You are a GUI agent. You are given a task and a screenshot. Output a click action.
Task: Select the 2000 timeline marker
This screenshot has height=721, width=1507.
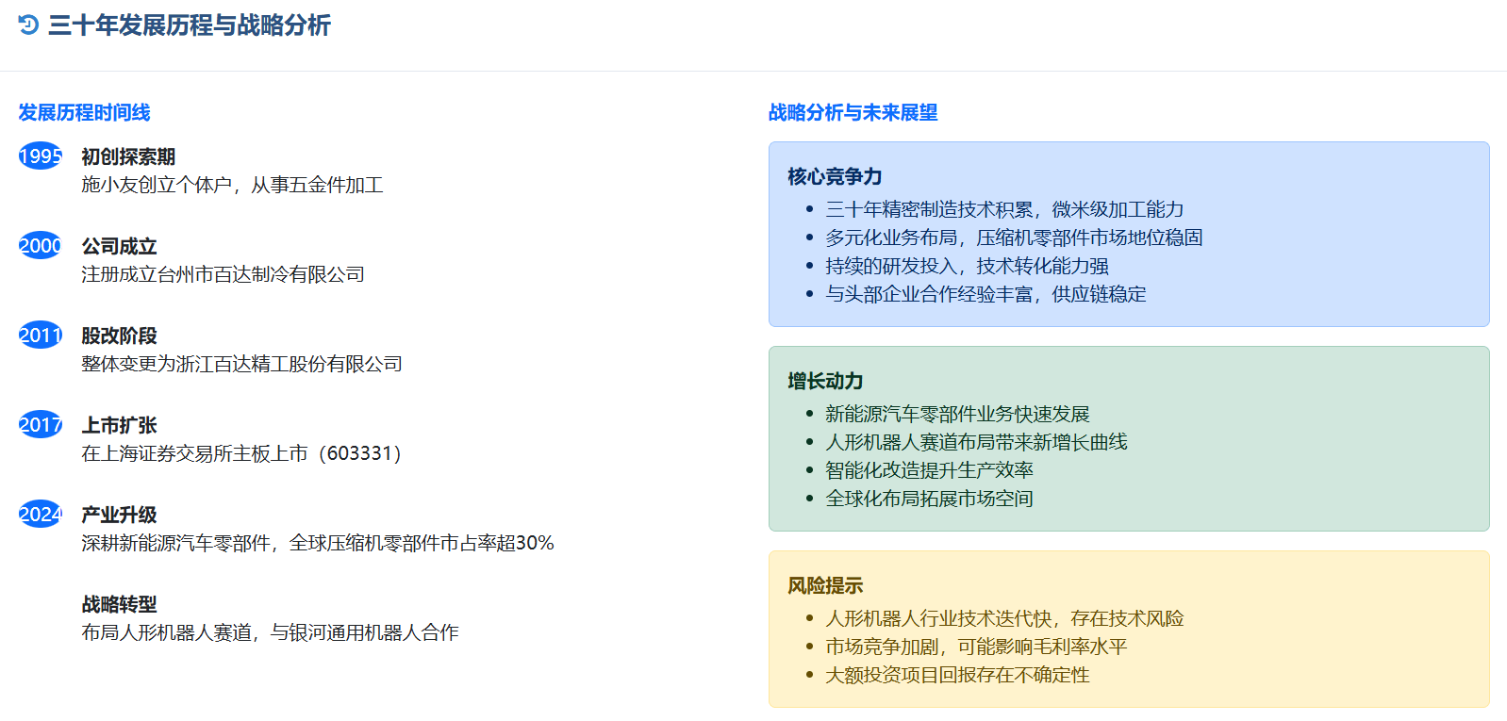41,245
